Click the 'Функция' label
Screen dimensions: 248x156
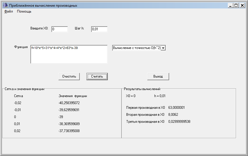click(21, 47)
